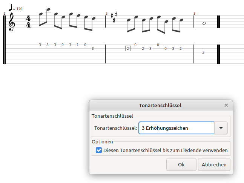244x183 pixels.
Task: Select the boxed tab number 2
Action: click(x=128, y=48)
